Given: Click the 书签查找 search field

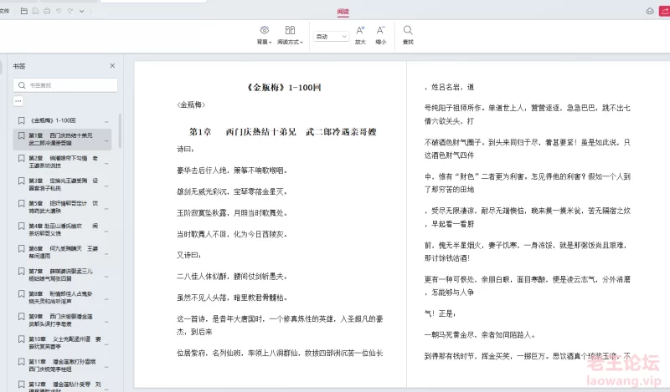Looking at the screenshot, I should pos(65,85).
